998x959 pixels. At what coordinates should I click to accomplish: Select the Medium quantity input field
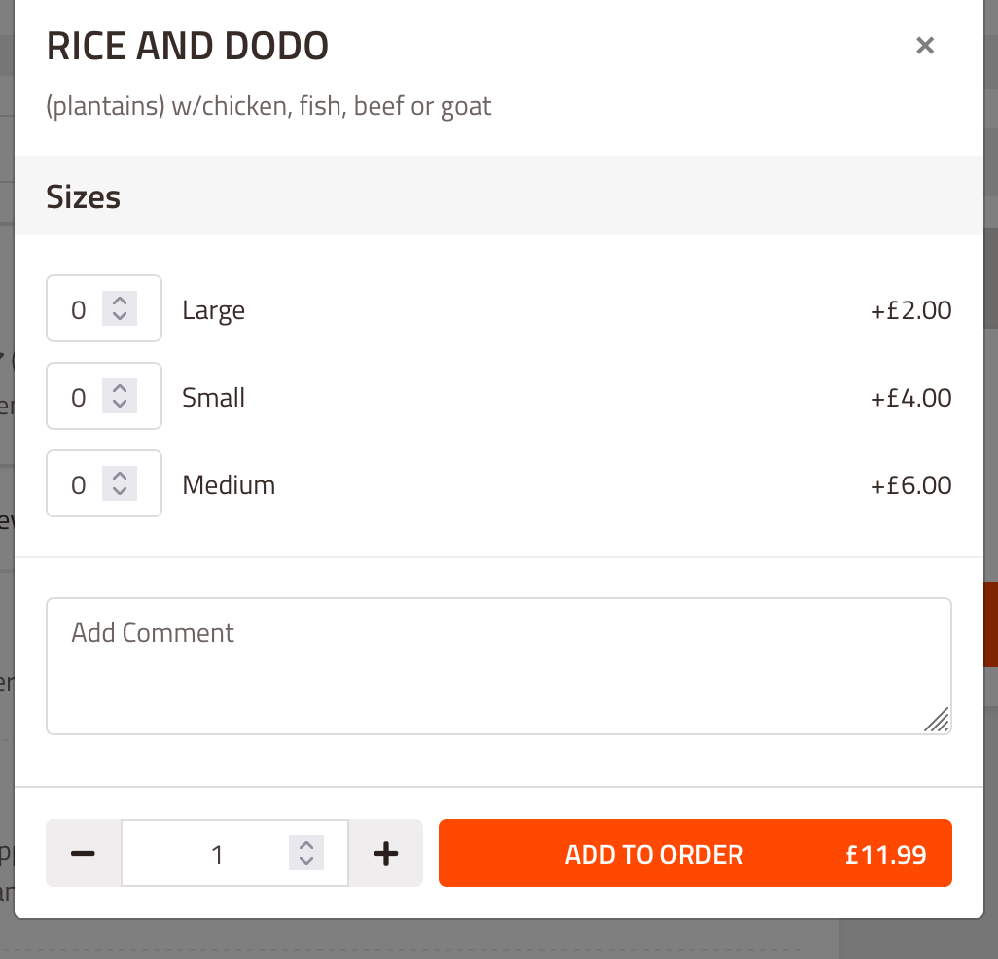[x=104, y=483]
